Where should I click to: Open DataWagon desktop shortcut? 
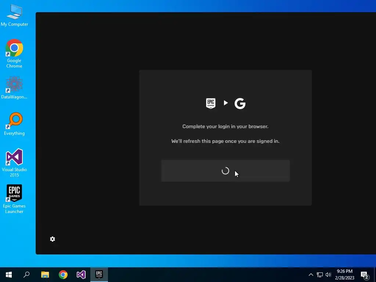coord(14,87)
